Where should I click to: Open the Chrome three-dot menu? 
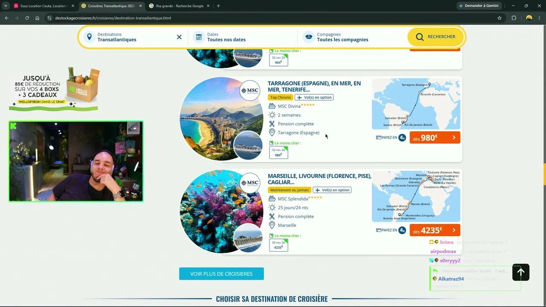(x=540, y=18)
